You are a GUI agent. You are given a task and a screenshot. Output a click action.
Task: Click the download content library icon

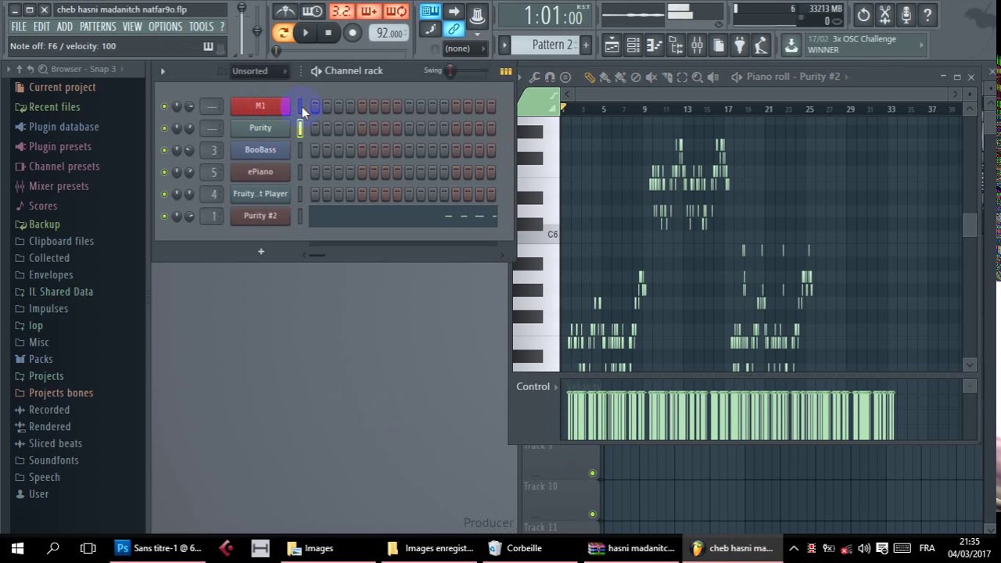(x=791, y=45)
